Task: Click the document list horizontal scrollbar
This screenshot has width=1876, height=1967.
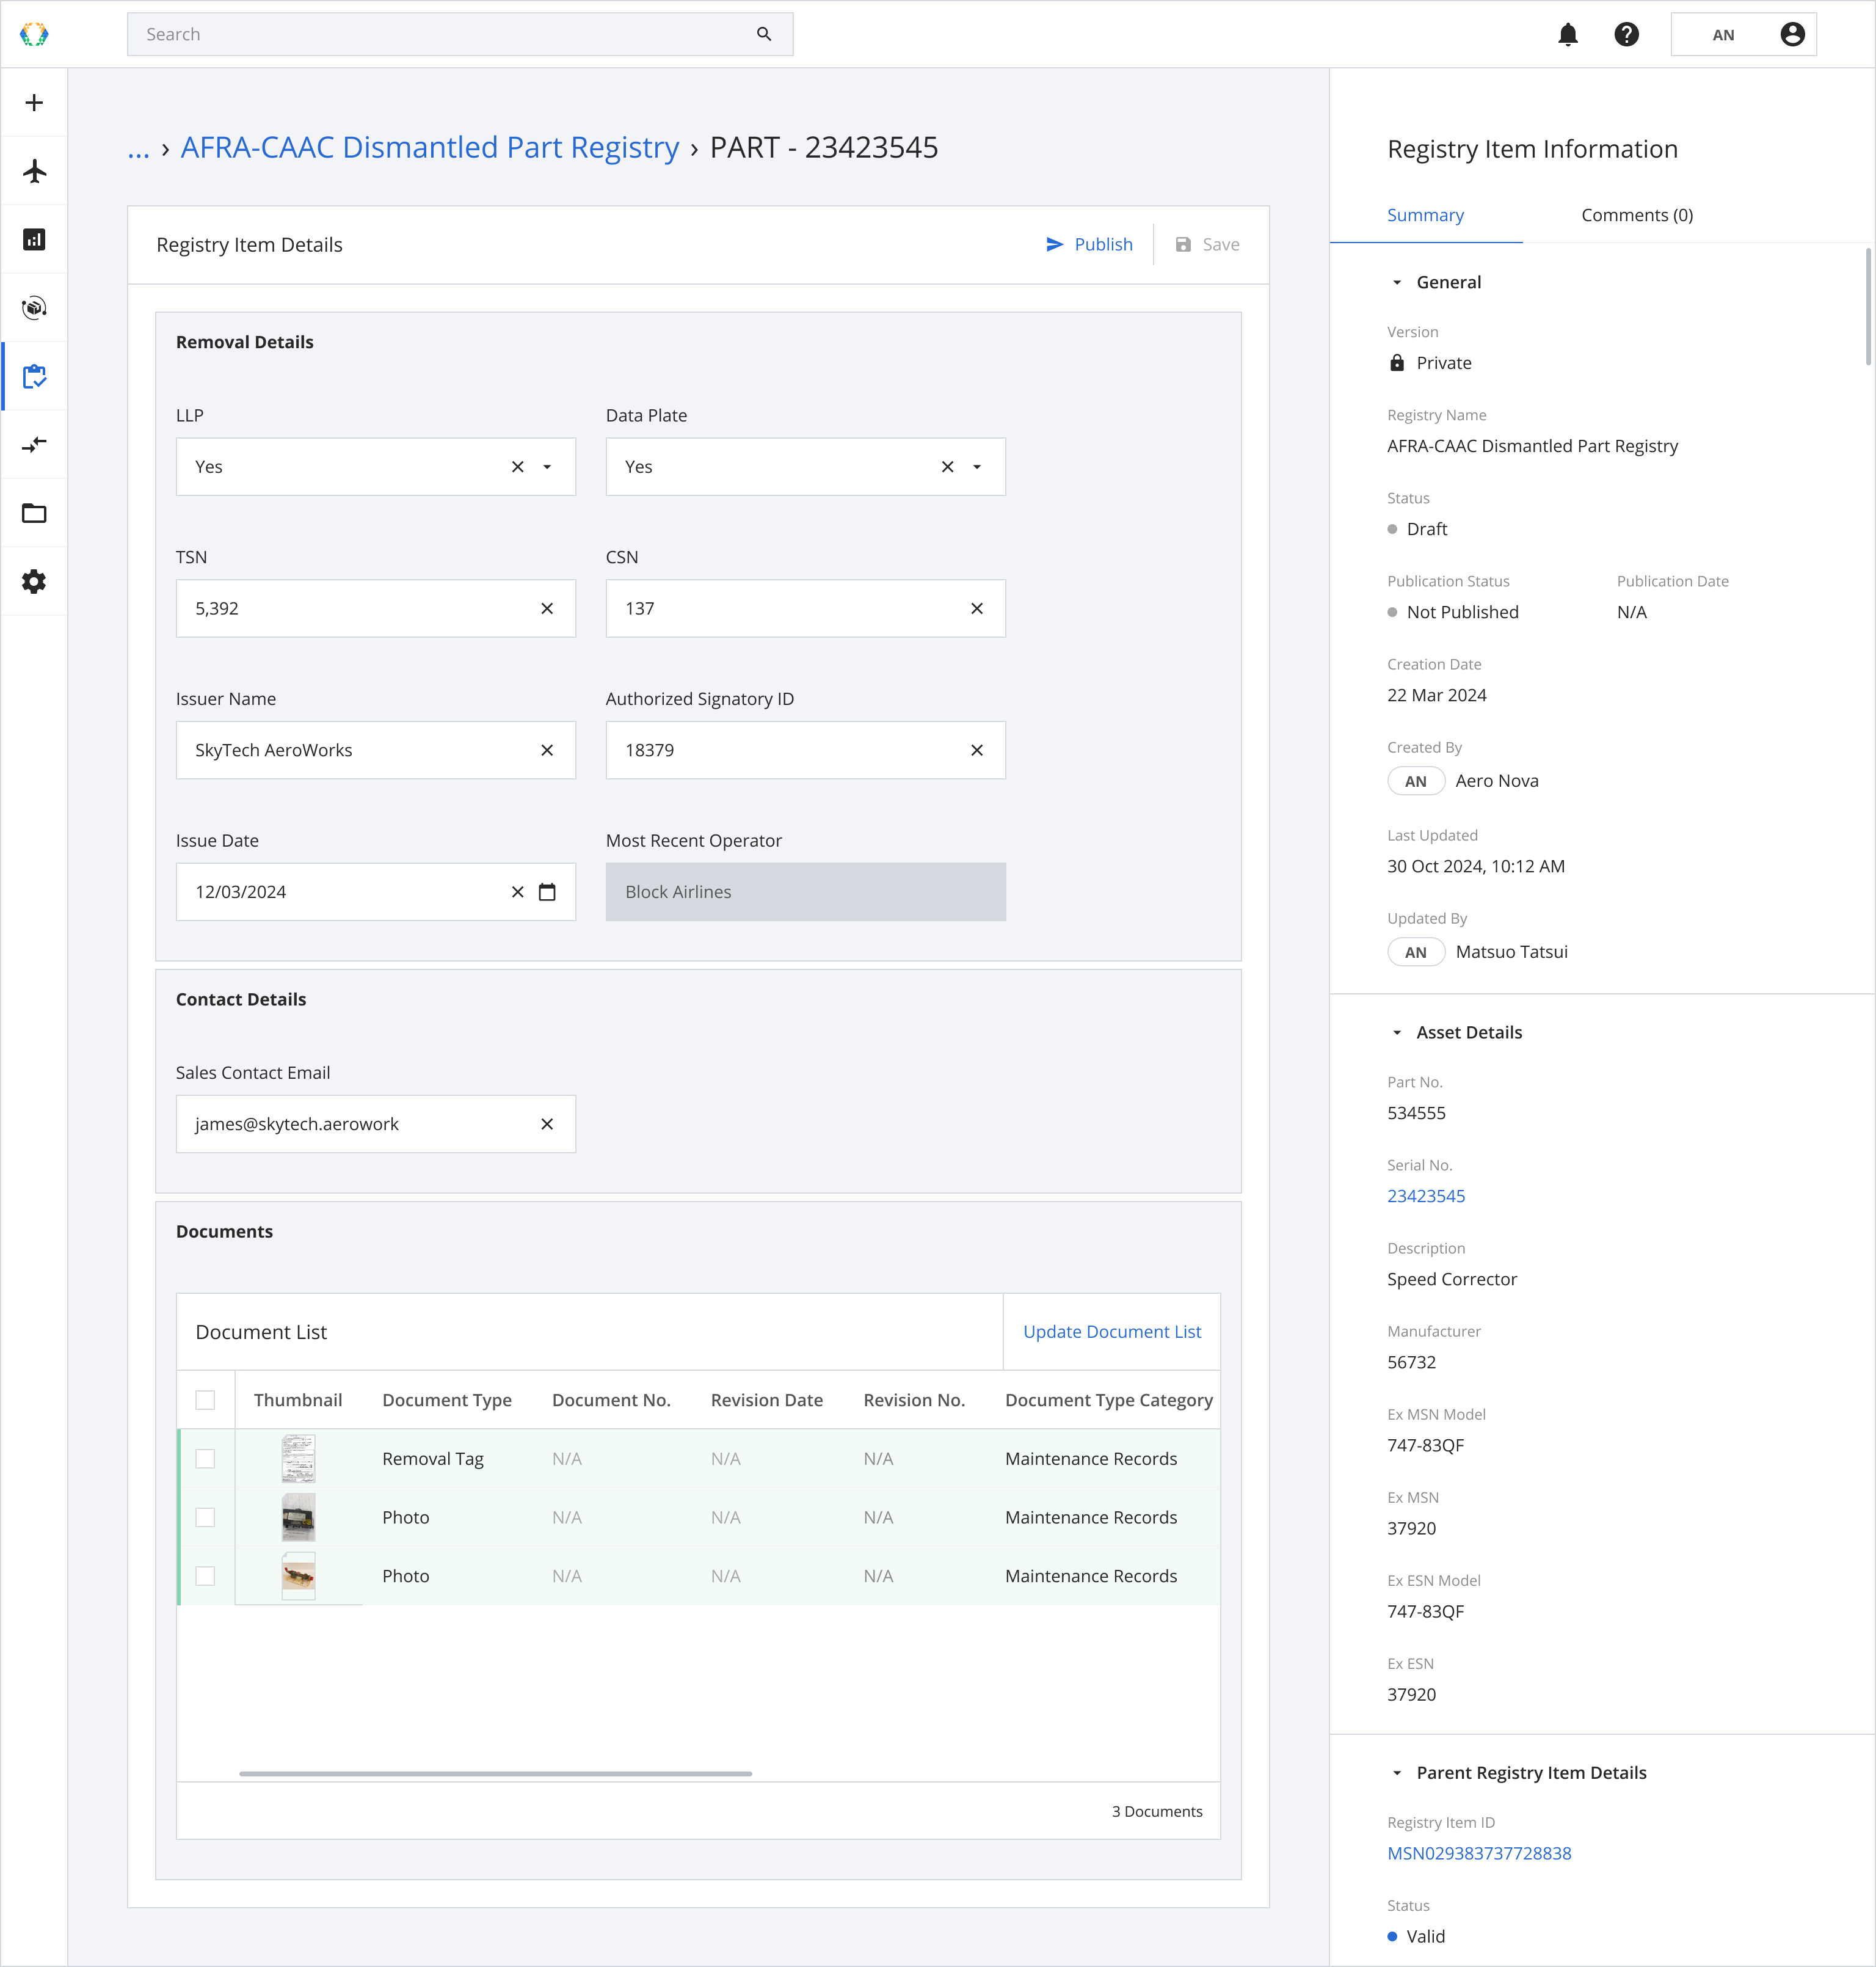Action: coord(495,1774)
